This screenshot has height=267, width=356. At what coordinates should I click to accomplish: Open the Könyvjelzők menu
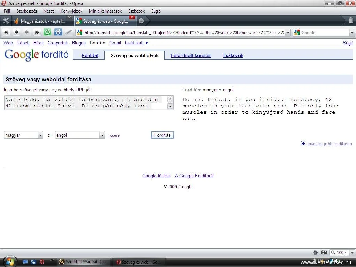coord(71,11)
